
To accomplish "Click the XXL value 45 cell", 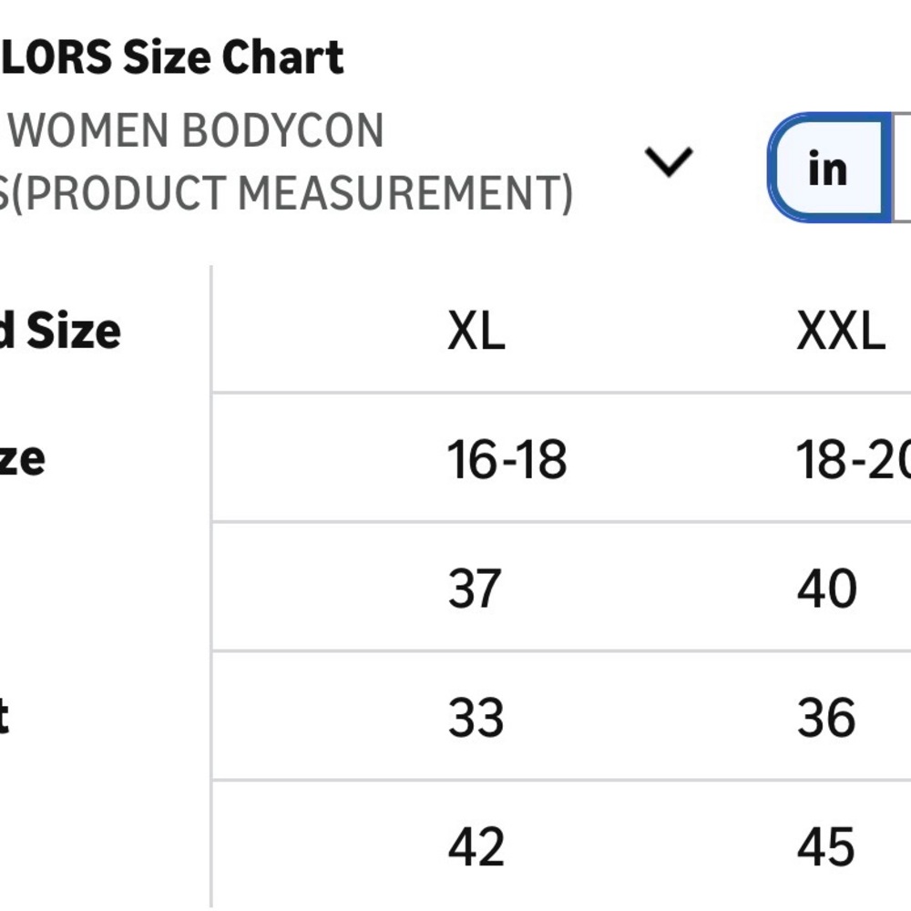I will coord(825,846).
